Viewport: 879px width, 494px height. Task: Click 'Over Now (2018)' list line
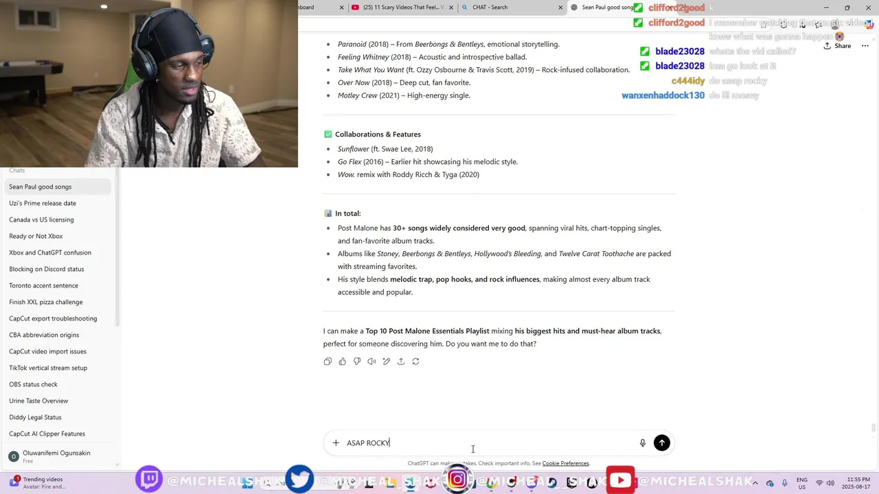[x=404, y=82]
